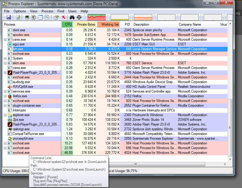Click the red X Kill Process icon
The width and height of the screenshot is (242, 188).
pos(63,17)
